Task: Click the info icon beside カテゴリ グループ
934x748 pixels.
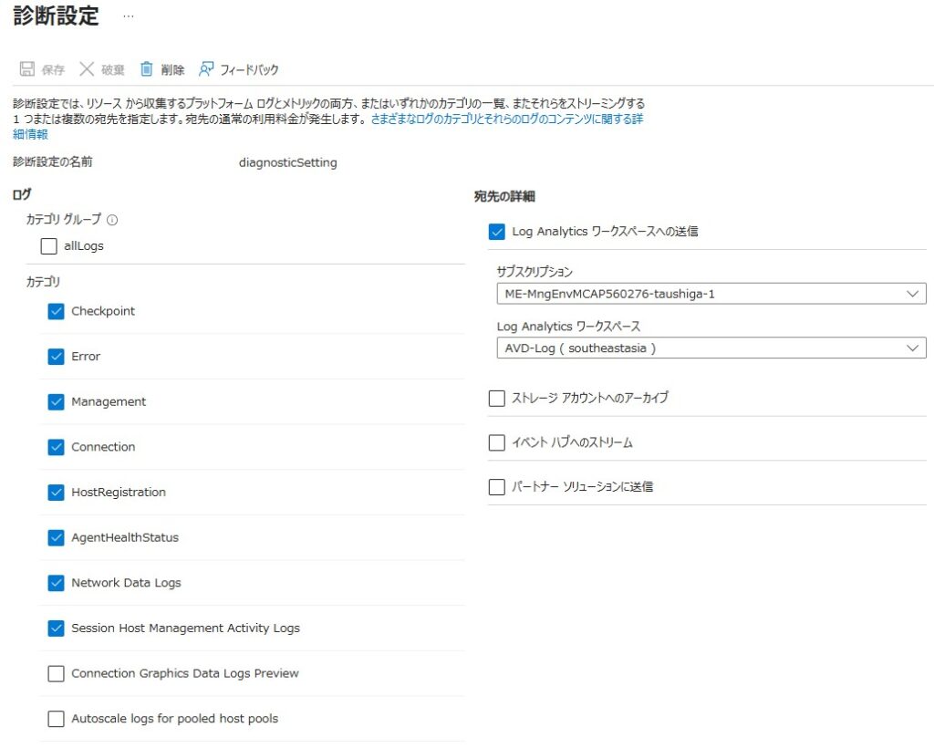Action: (112, 220)
